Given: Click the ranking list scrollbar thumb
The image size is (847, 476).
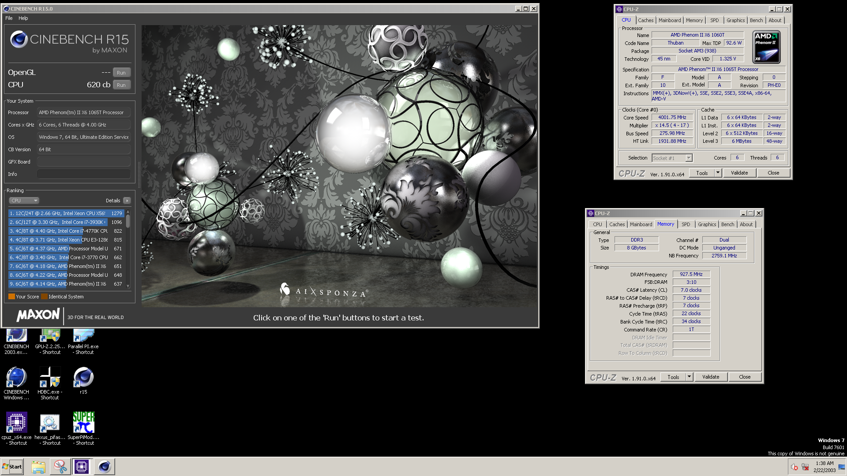Looking at the screenshot, I should pyautogui.click(x=128, y=221).
